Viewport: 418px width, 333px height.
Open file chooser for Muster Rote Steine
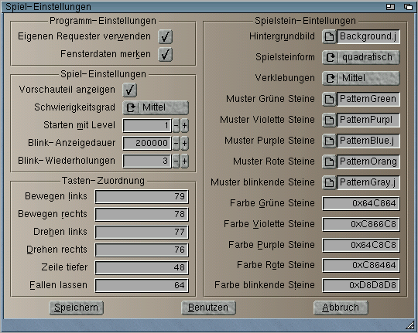pyautogui.click(x=329, y=161)
